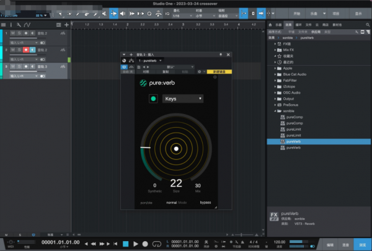Click the Record button in the transport
372x251 pixels.
point(145,244)
